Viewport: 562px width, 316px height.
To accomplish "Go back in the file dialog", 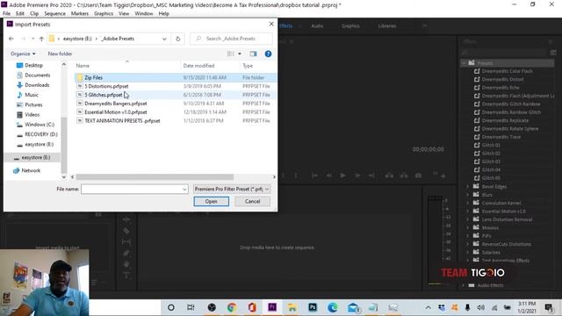I will [11, 39].
